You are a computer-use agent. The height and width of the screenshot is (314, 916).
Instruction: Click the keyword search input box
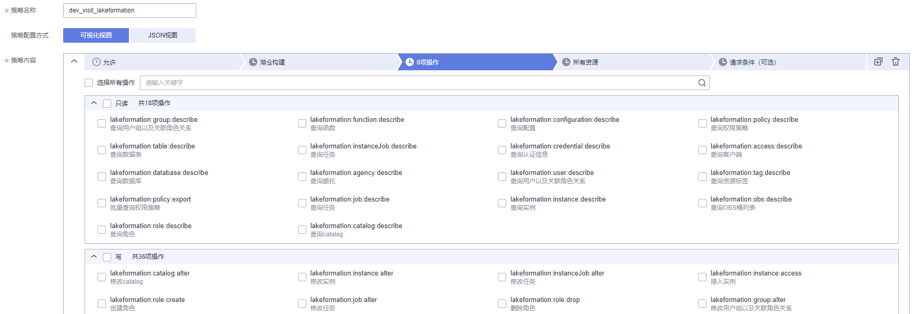point(425,83)
